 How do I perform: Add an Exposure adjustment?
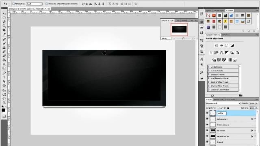(232, 45)
